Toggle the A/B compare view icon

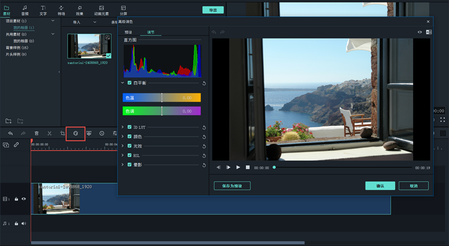point(428,32)
